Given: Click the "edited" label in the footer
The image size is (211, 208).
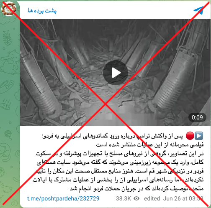Looking at the screenshot, I should pos(152,198).
